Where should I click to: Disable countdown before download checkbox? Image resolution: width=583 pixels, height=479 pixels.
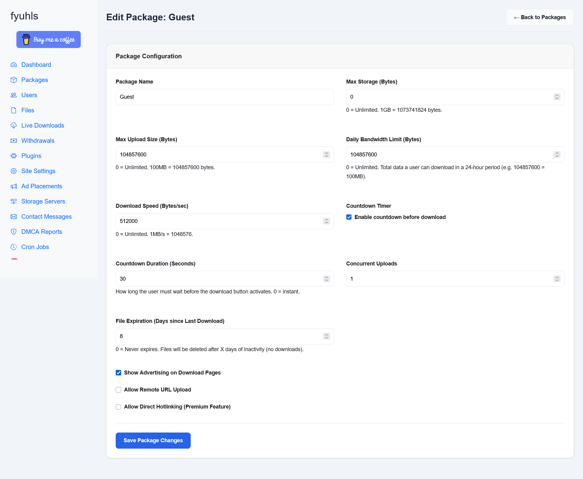click(x=349, y=217)
